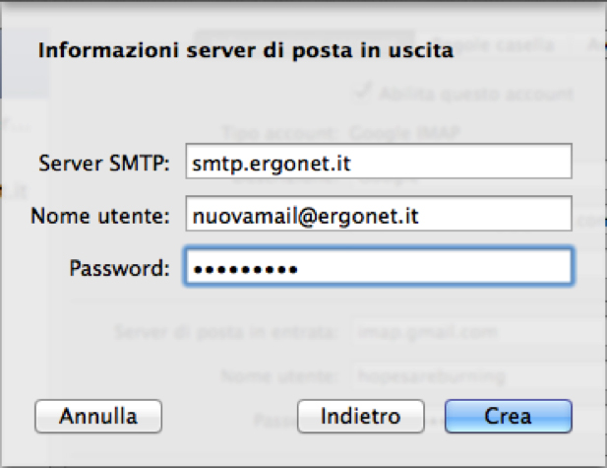This screenshot has height=468, width=607.
Task: Click the dimmed imap.gmail.com server field
Action: click(472, 332)
